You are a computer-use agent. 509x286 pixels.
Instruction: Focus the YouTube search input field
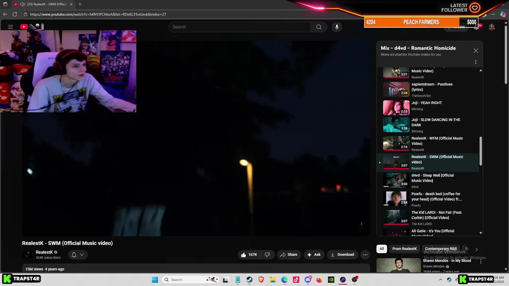pos(239,27)
